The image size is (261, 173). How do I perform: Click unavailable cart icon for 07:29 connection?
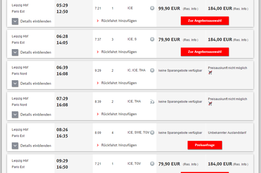pos(210,104)
